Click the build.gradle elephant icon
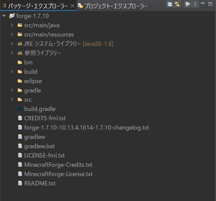216x201 pixels. 20,109
